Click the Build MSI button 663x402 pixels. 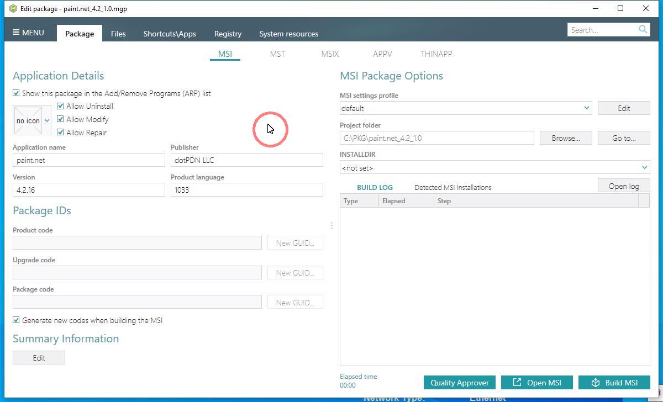614,382
